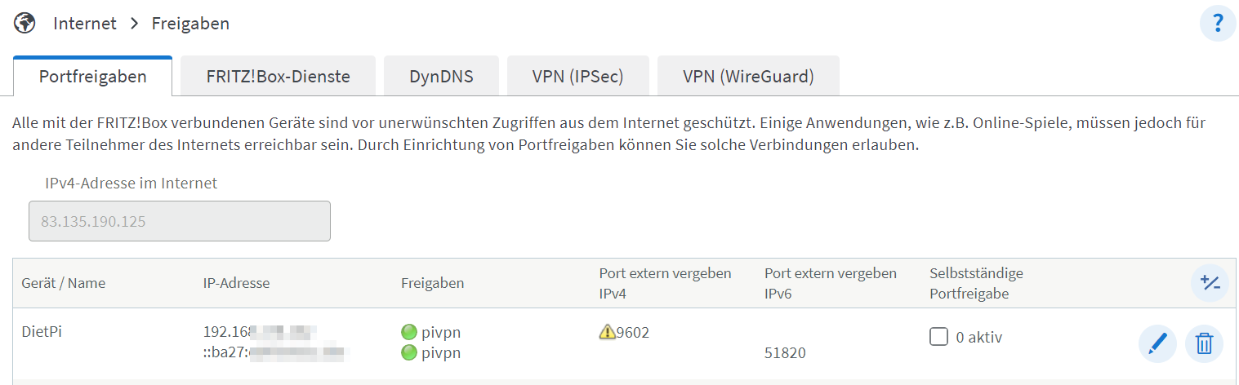Click the IPv4-Adresse im Internet field
The height and width of the screenshot is (385, 1239).
pyautogui.click(x=180, y=221)
